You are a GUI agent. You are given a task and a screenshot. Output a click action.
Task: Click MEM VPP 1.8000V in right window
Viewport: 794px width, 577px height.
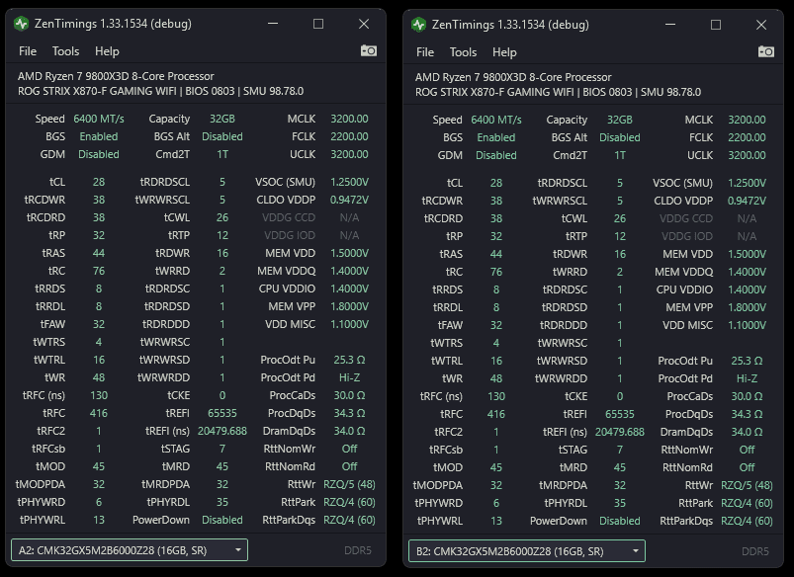[747, 307]
